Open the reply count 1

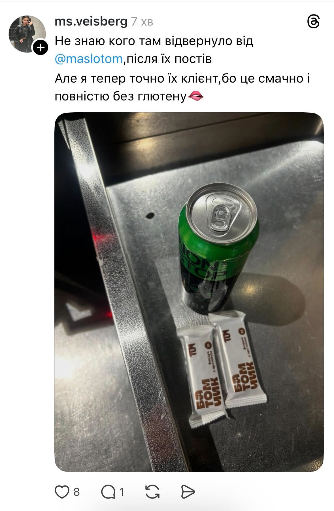(122, 492)
